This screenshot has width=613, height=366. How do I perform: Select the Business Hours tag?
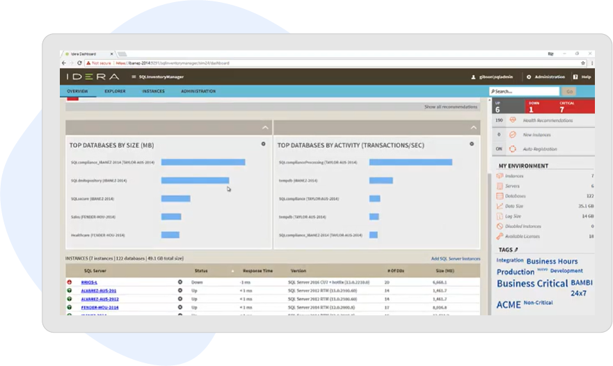[x=552, y=261]
